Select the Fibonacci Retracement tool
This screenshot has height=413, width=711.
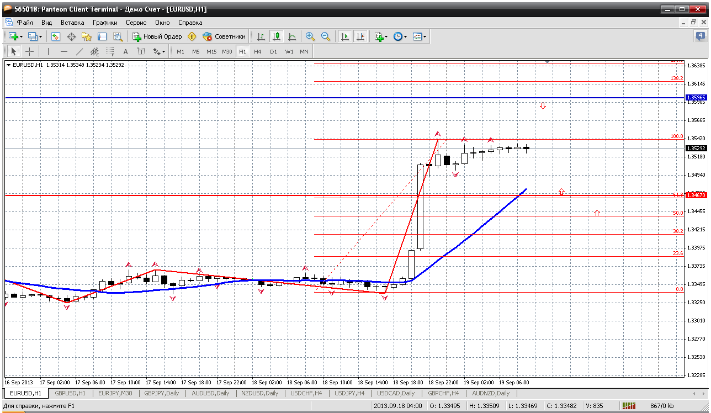110,51
